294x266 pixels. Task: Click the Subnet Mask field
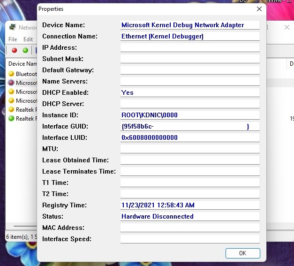(x=190, y=59)
